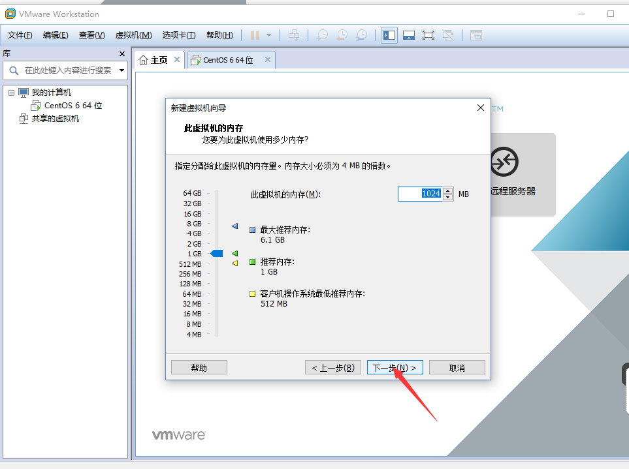Select 共享的虚拟机 in the library tree
The width and height of the screenshot is (629, 469).
[56, 119]
